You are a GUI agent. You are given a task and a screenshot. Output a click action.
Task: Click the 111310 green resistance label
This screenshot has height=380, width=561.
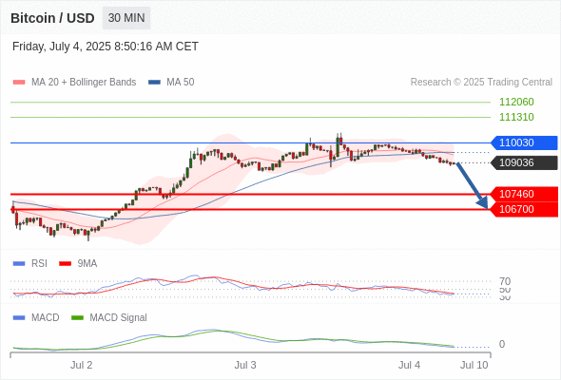516,117
